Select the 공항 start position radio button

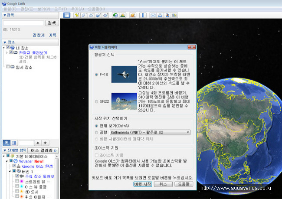pos(96,133)
